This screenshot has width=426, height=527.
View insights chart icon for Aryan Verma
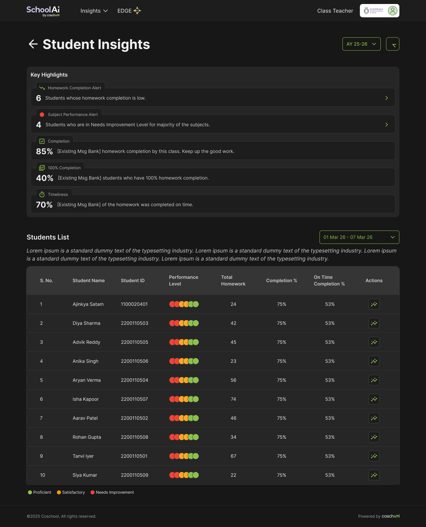click(374, 380)
